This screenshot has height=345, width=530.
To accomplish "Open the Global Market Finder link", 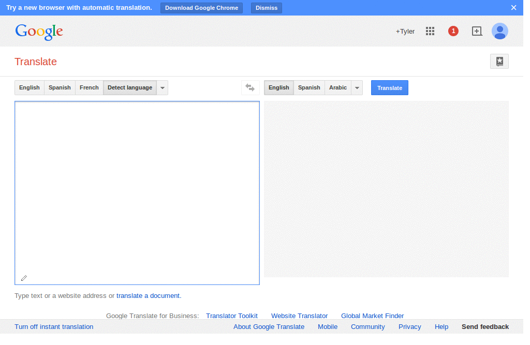I will (x=373, y=316).
